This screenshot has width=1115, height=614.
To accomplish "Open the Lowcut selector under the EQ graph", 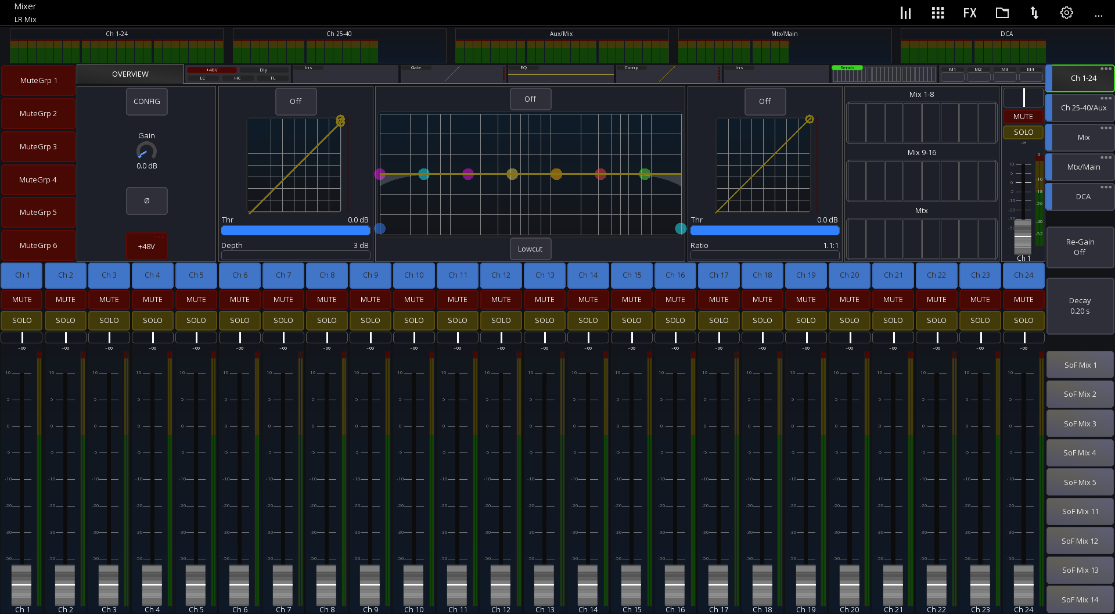I will click(530, 249).
